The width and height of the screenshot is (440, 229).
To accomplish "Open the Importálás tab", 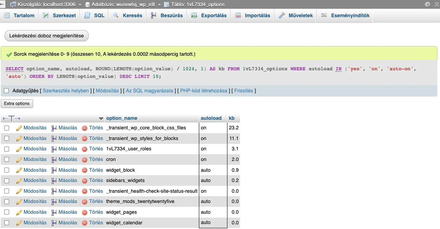I will pos(253,15).
